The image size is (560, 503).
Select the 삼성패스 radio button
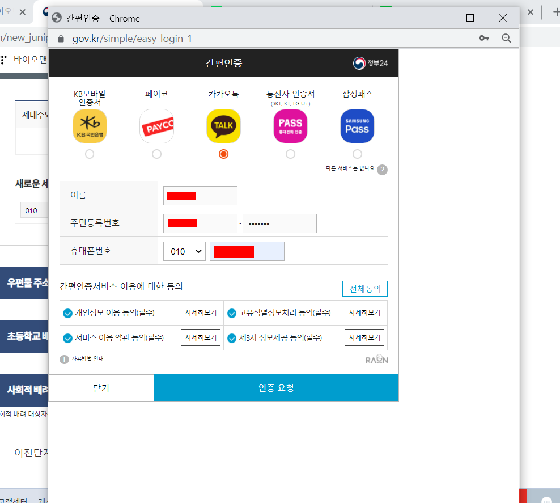click(357, 154)
